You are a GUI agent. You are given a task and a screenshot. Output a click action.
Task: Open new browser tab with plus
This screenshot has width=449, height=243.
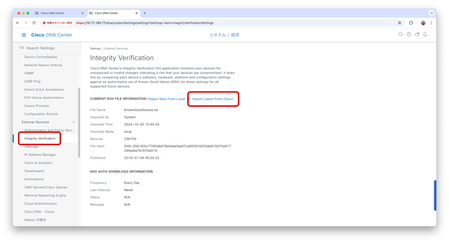pyautogui.click(x=145, y=13)
